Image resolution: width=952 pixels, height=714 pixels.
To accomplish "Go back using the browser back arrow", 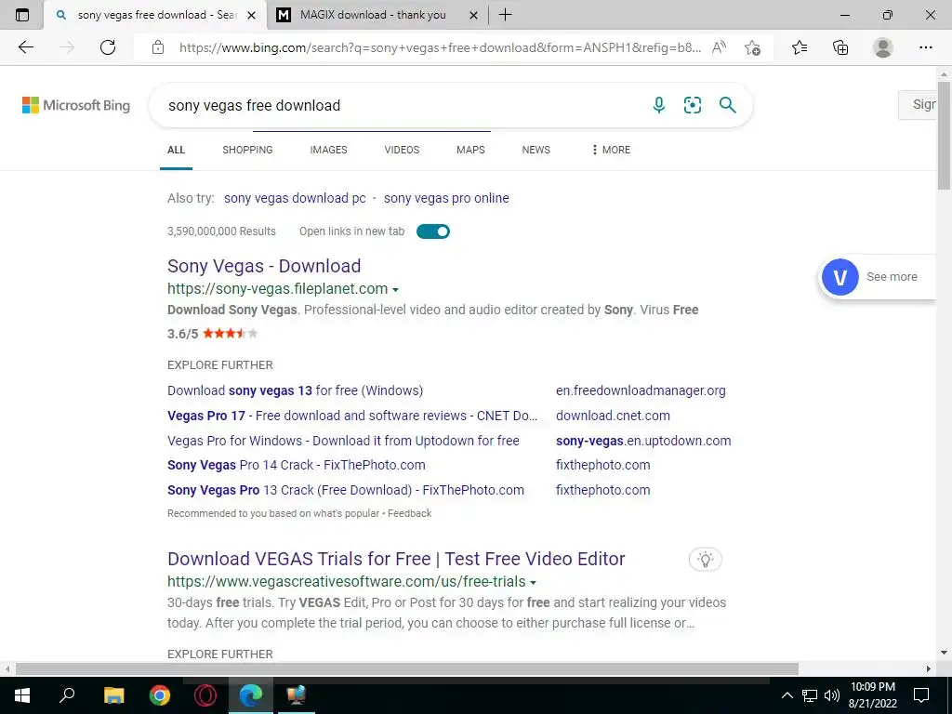I will (25, 47).
